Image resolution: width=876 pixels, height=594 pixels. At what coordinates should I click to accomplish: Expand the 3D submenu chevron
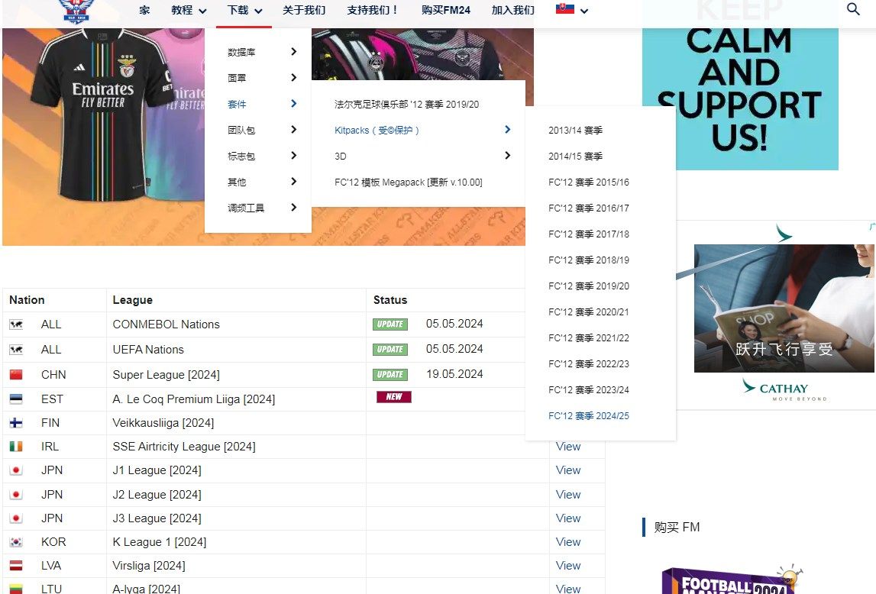(508, 156)
